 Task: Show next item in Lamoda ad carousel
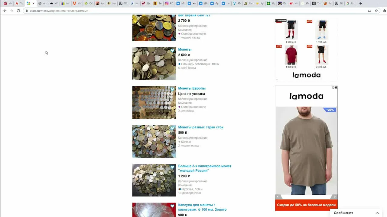334,197
